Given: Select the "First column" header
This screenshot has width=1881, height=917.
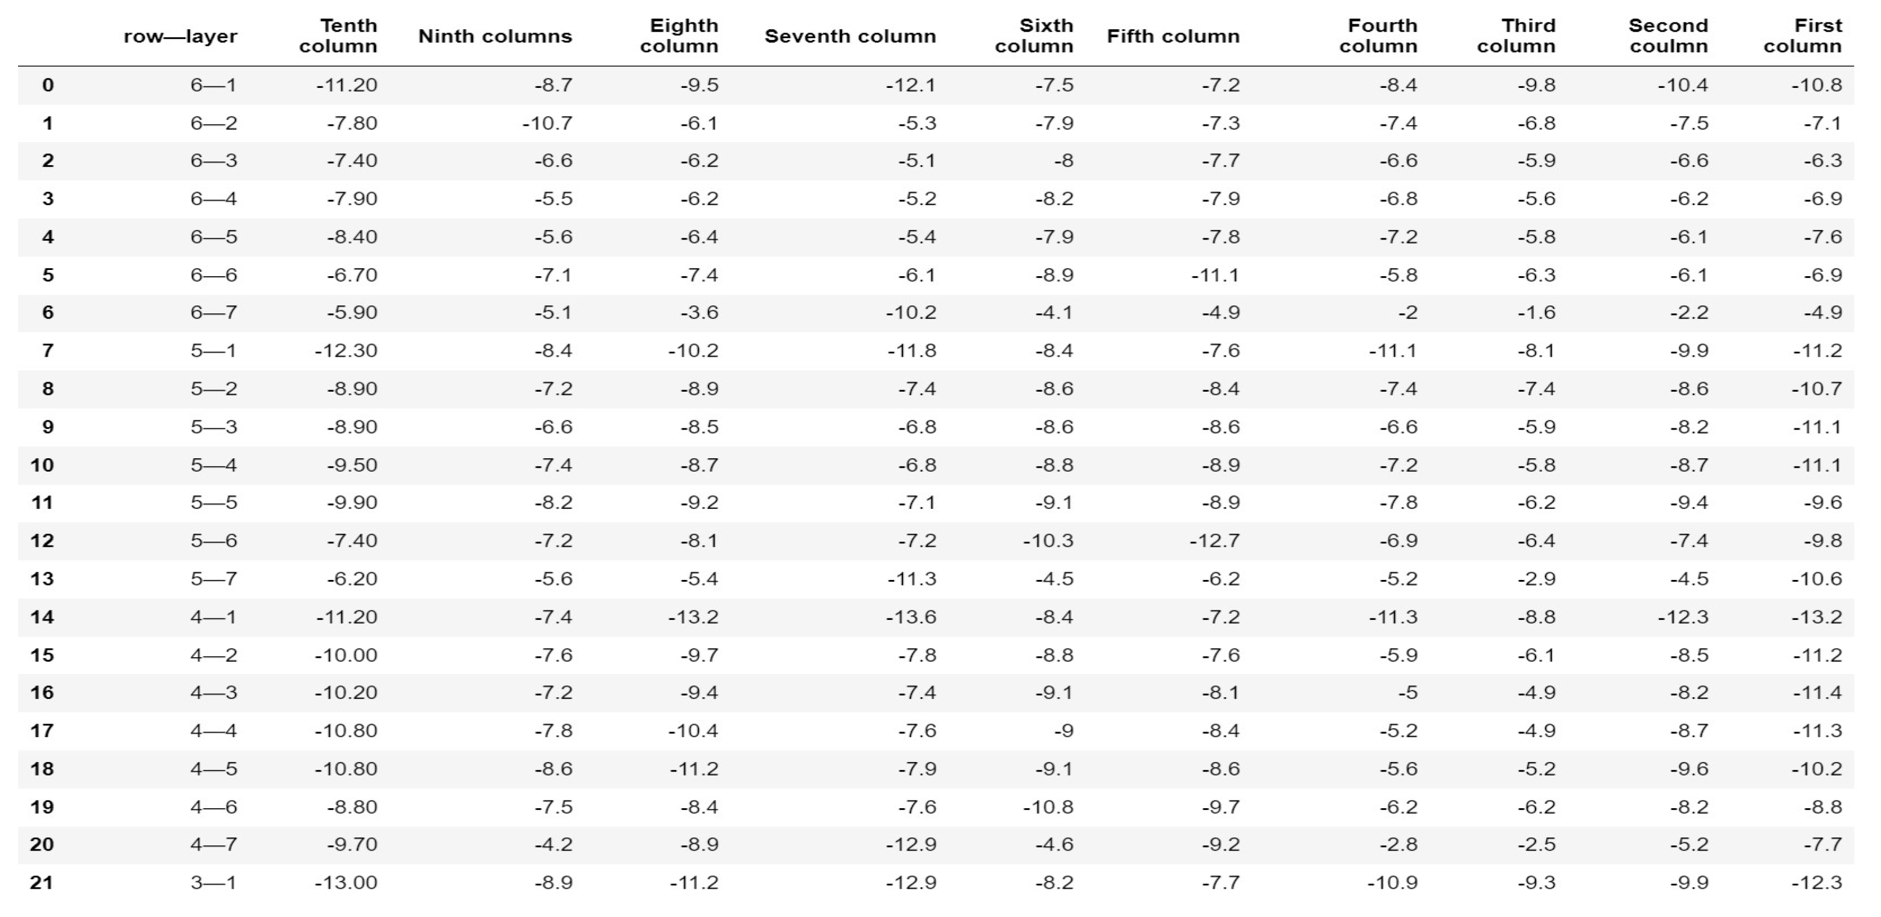Looking at the screenshot, I should tap(1802, 36).
